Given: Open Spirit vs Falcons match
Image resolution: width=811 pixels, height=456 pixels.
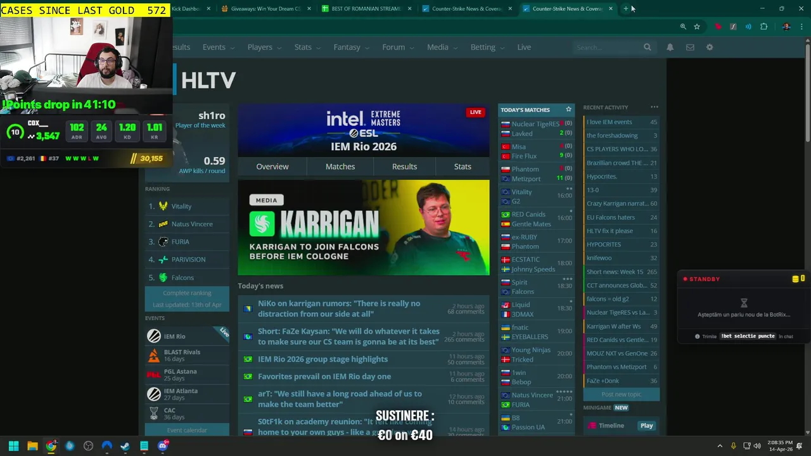Looking at the screenshot, I should (x=537, y=287).
